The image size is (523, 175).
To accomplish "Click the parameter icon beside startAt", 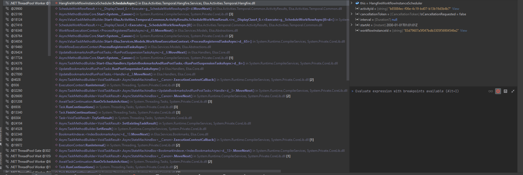I will click(357, 25).
